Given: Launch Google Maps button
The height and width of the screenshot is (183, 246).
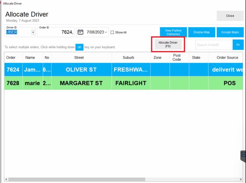Looking at the screenshot, I should tap(230, 32).
